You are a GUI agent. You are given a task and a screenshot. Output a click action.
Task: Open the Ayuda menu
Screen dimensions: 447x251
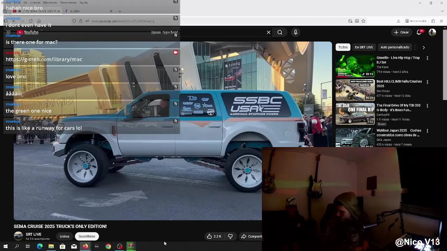coord(83,2)
